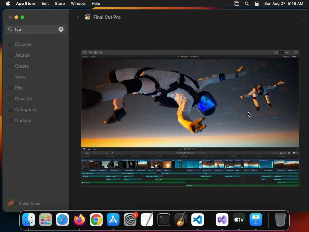Viewport: 309px width, 232px height.
Task: Click the Final Cut Pro title text
Action: pos(107,17)
